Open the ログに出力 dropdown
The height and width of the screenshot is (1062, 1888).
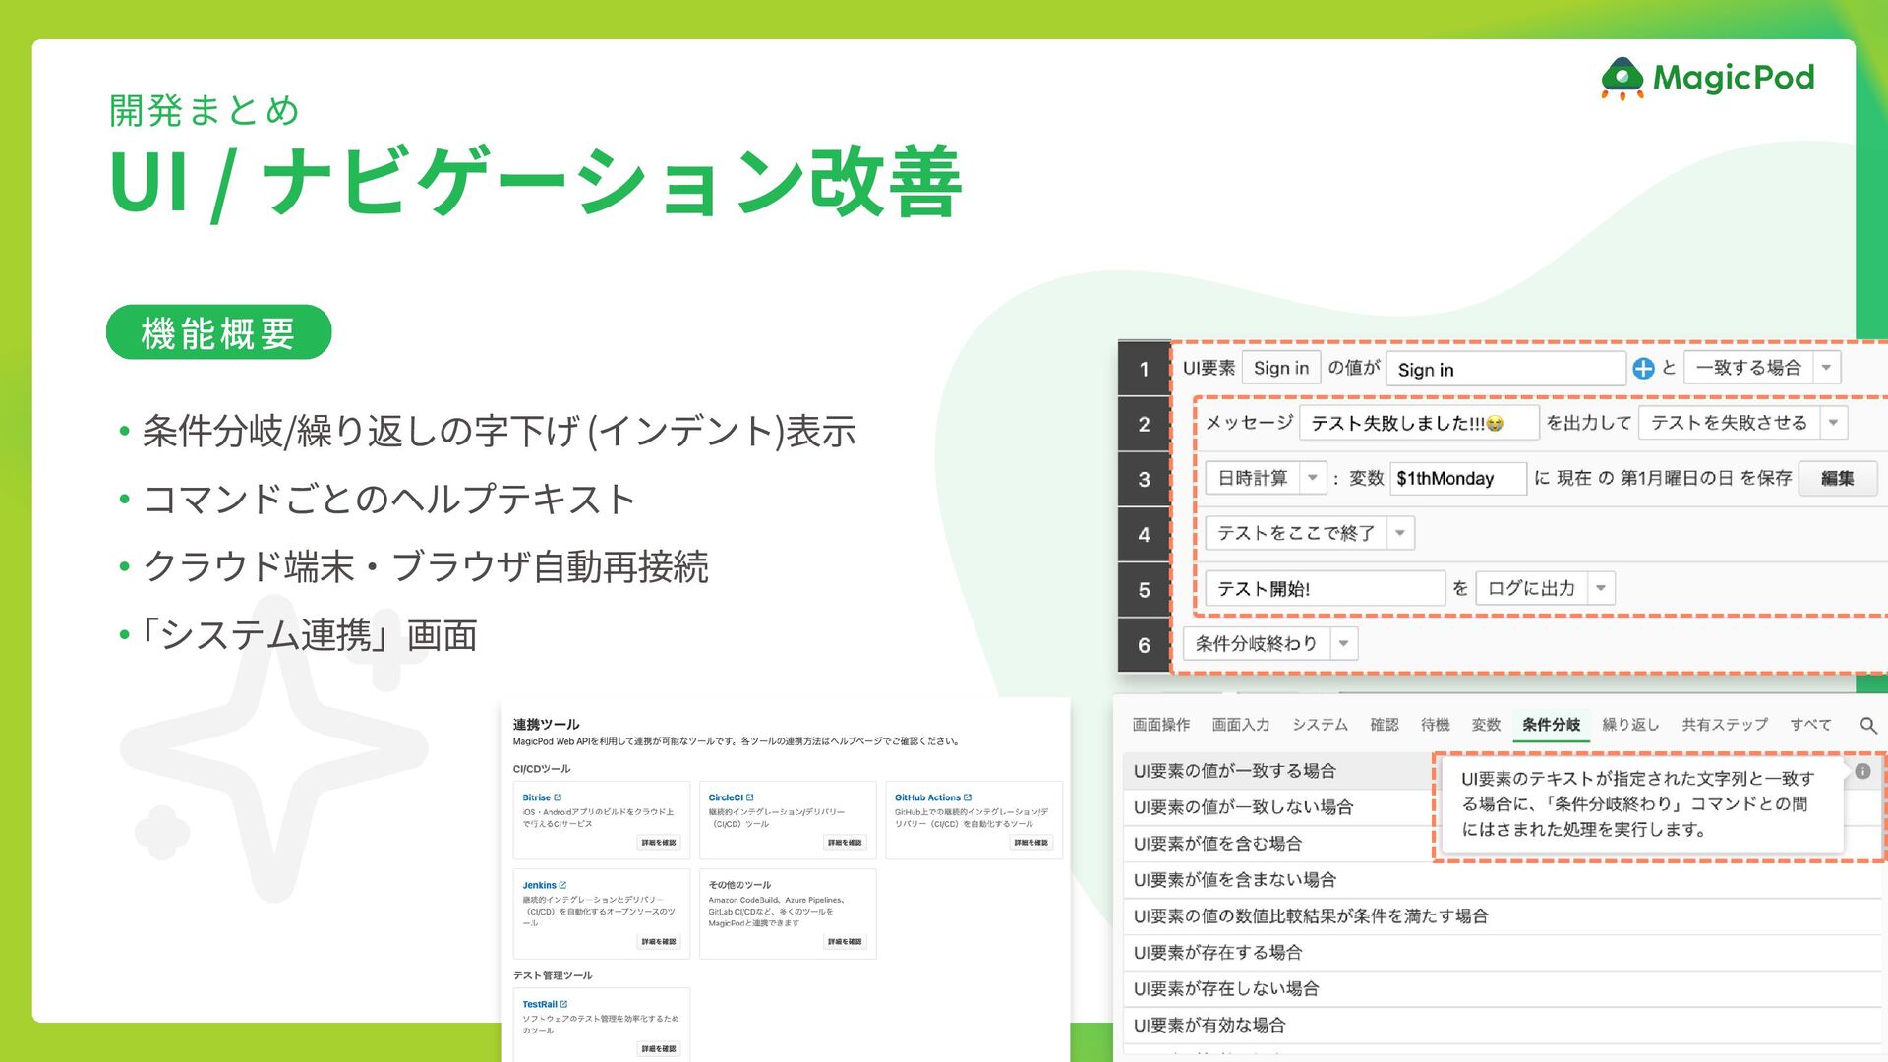click(1546, 588)
